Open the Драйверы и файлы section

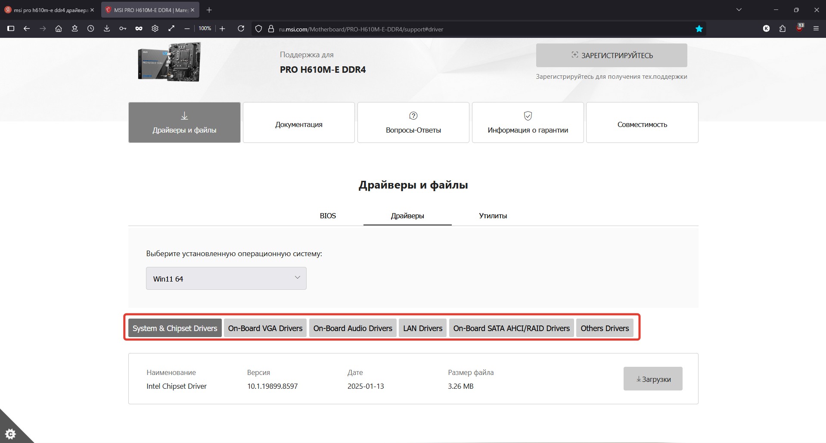184,122
